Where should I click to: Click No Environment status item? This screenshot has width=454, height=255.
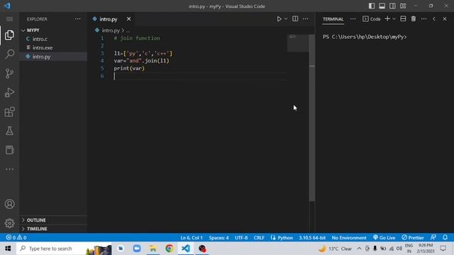349,238
